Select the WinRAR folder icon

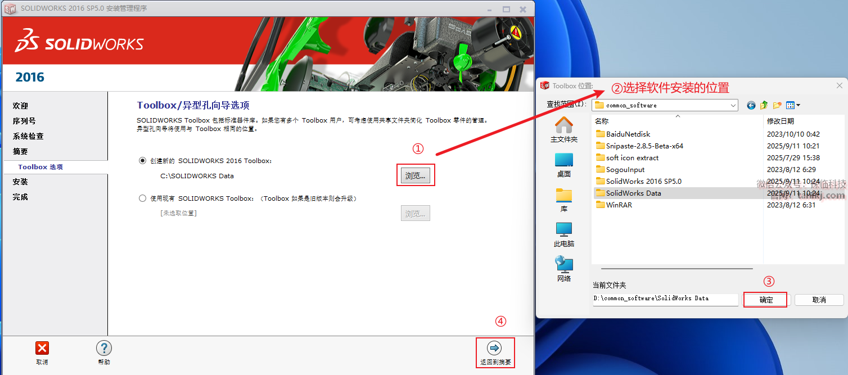pos(601,205)
